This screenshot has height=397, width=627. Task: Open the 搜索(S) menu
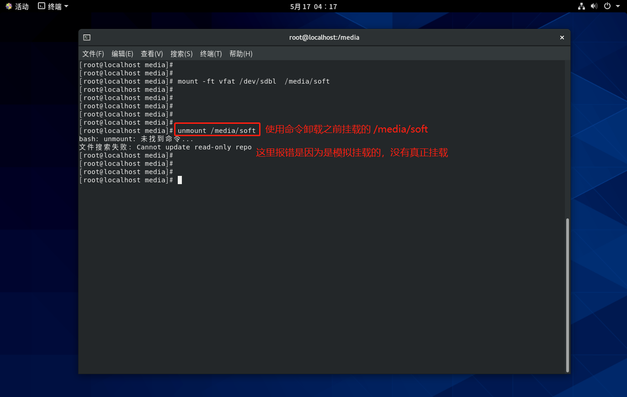[x=181, y=54]
